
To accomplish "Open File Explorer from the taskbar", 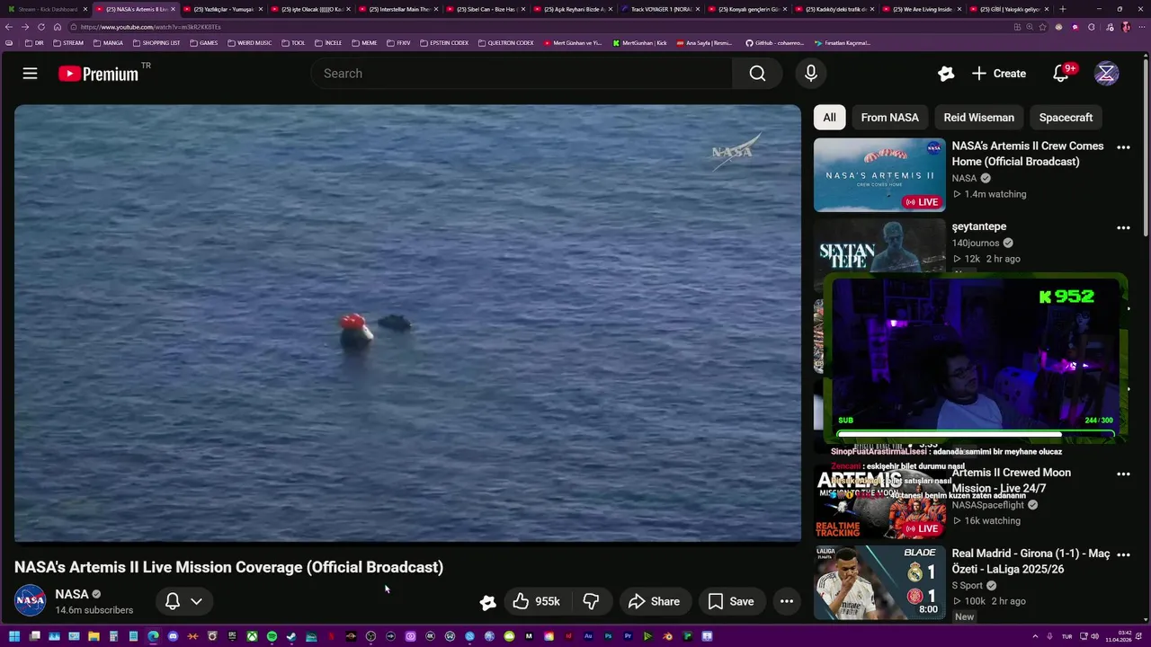I will [x=94, y=637].
